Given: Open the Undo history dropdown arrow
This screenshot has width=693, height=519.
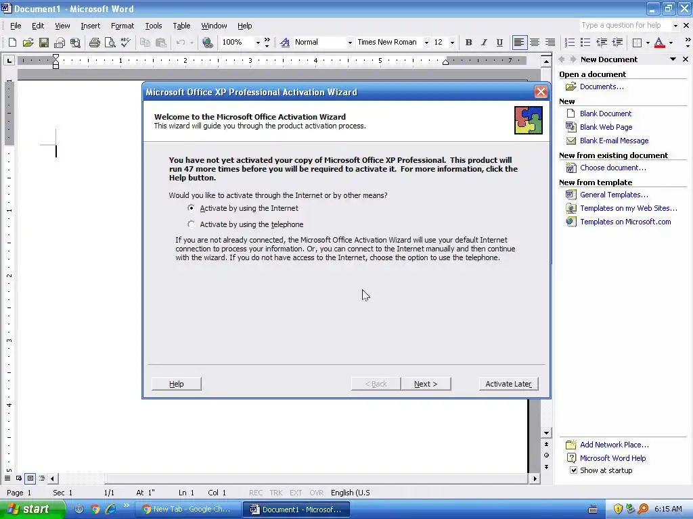Looking at the screenshot, I should click(x=192, y=43).
